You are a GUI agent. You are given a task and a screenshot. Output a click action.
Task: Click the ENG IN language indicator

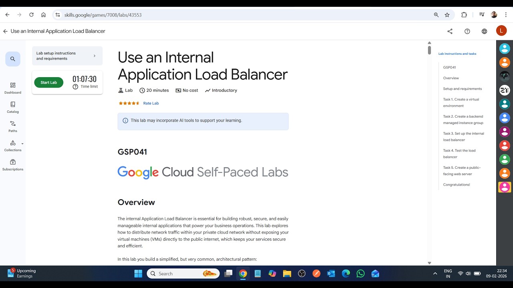(448, 274)
